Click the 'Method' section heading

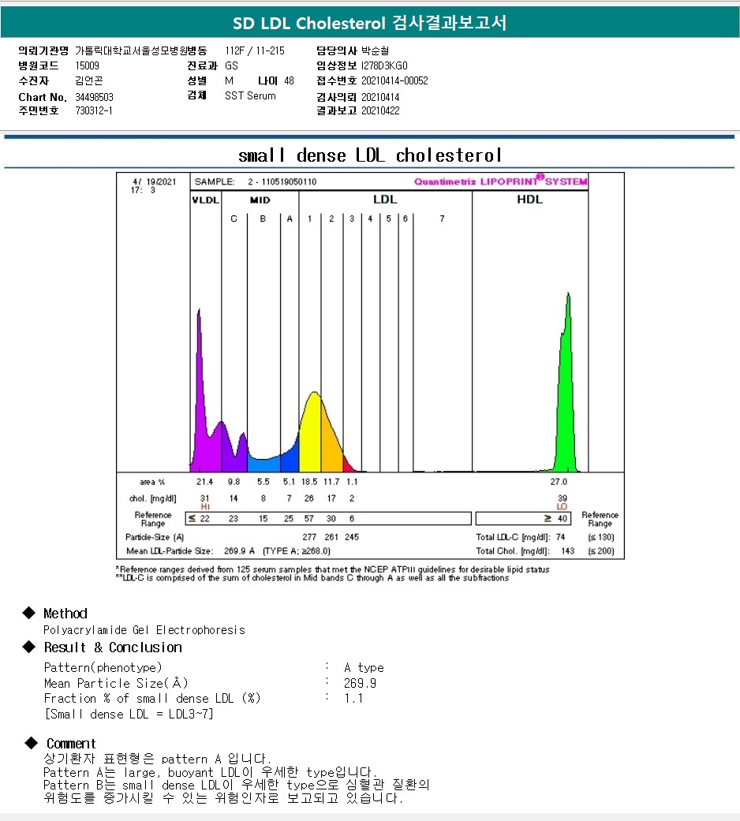pyautogui.click(x=65, y=613)
